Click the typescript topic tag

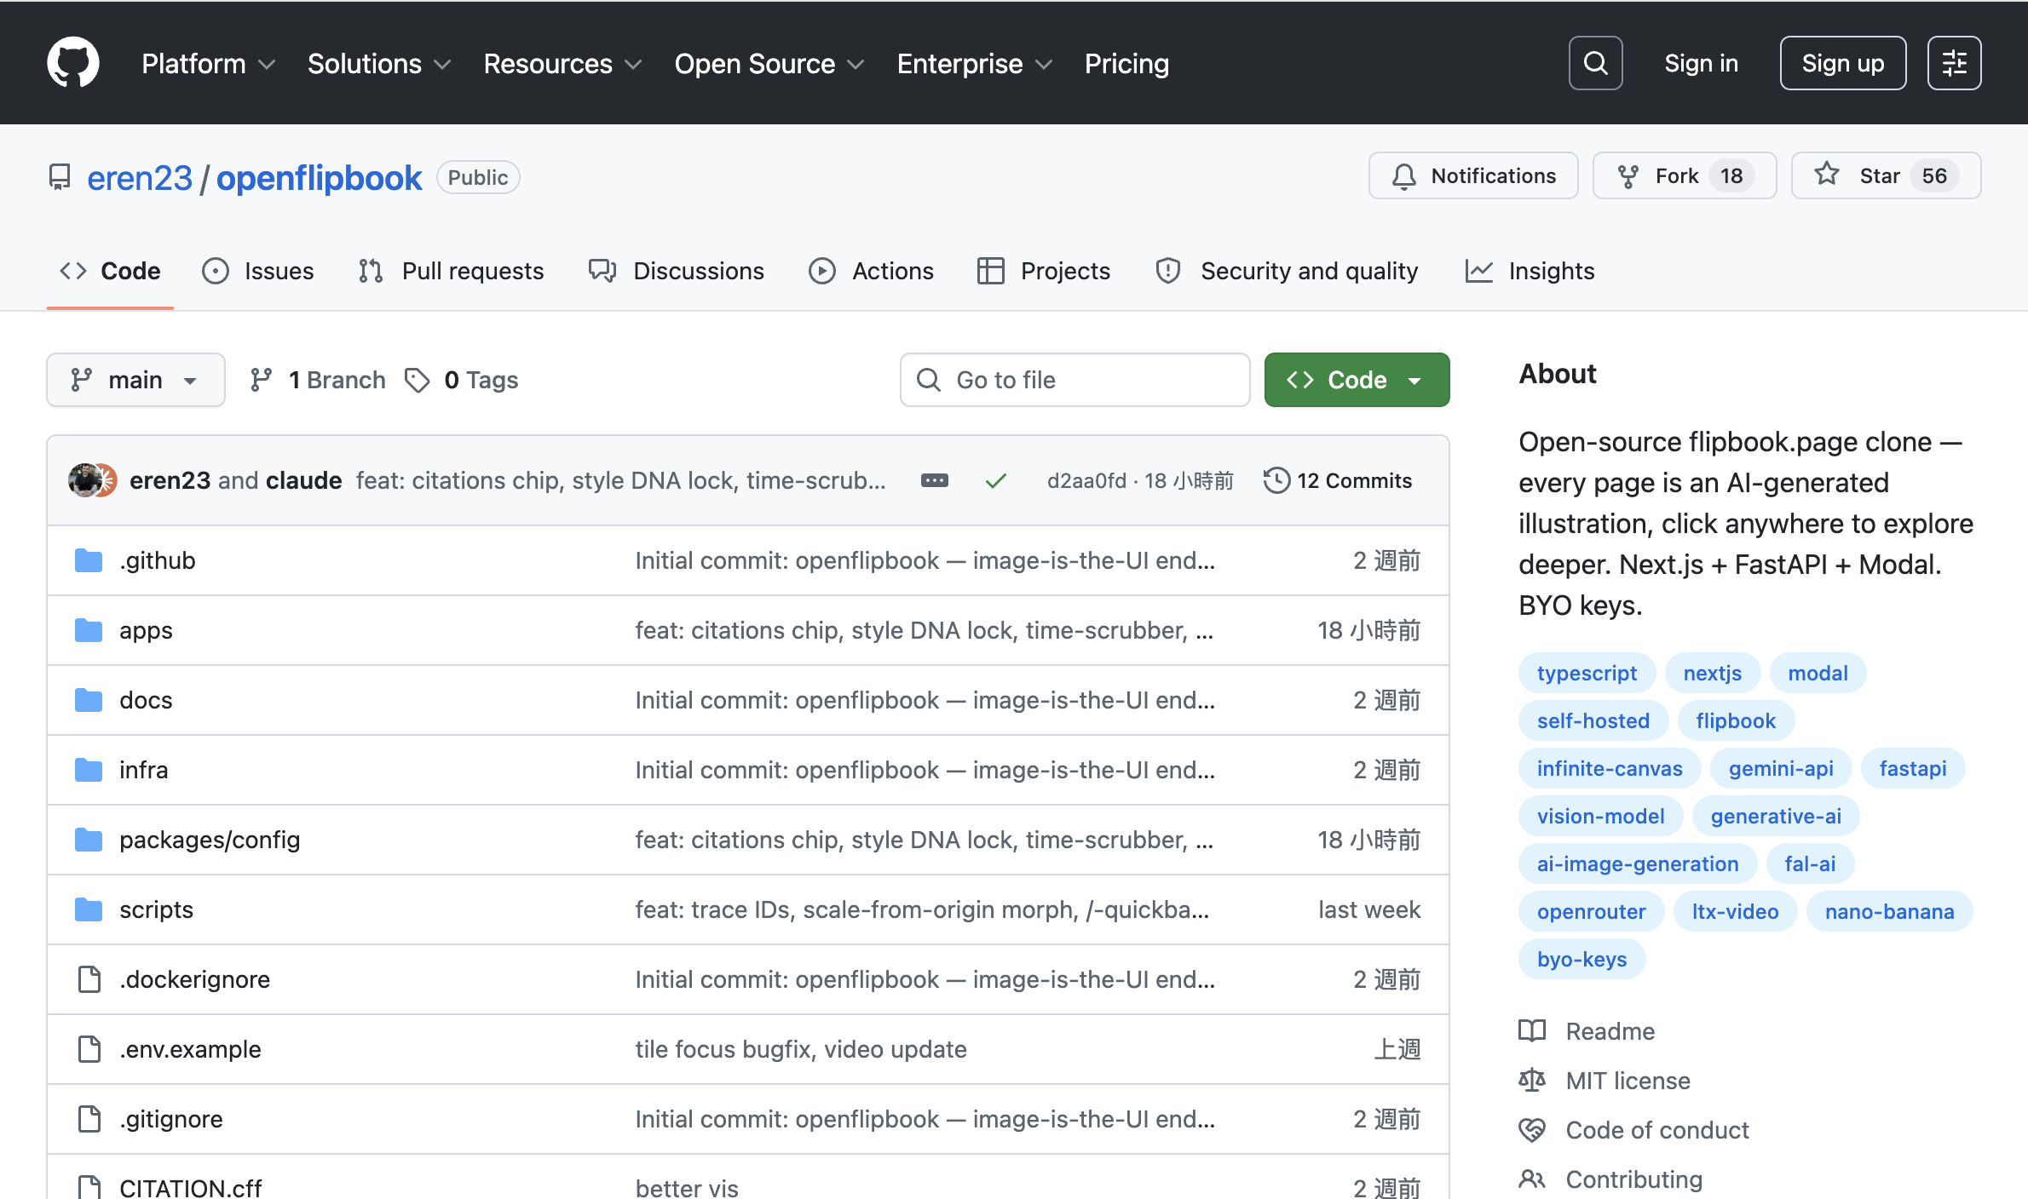click(1587, 673)
